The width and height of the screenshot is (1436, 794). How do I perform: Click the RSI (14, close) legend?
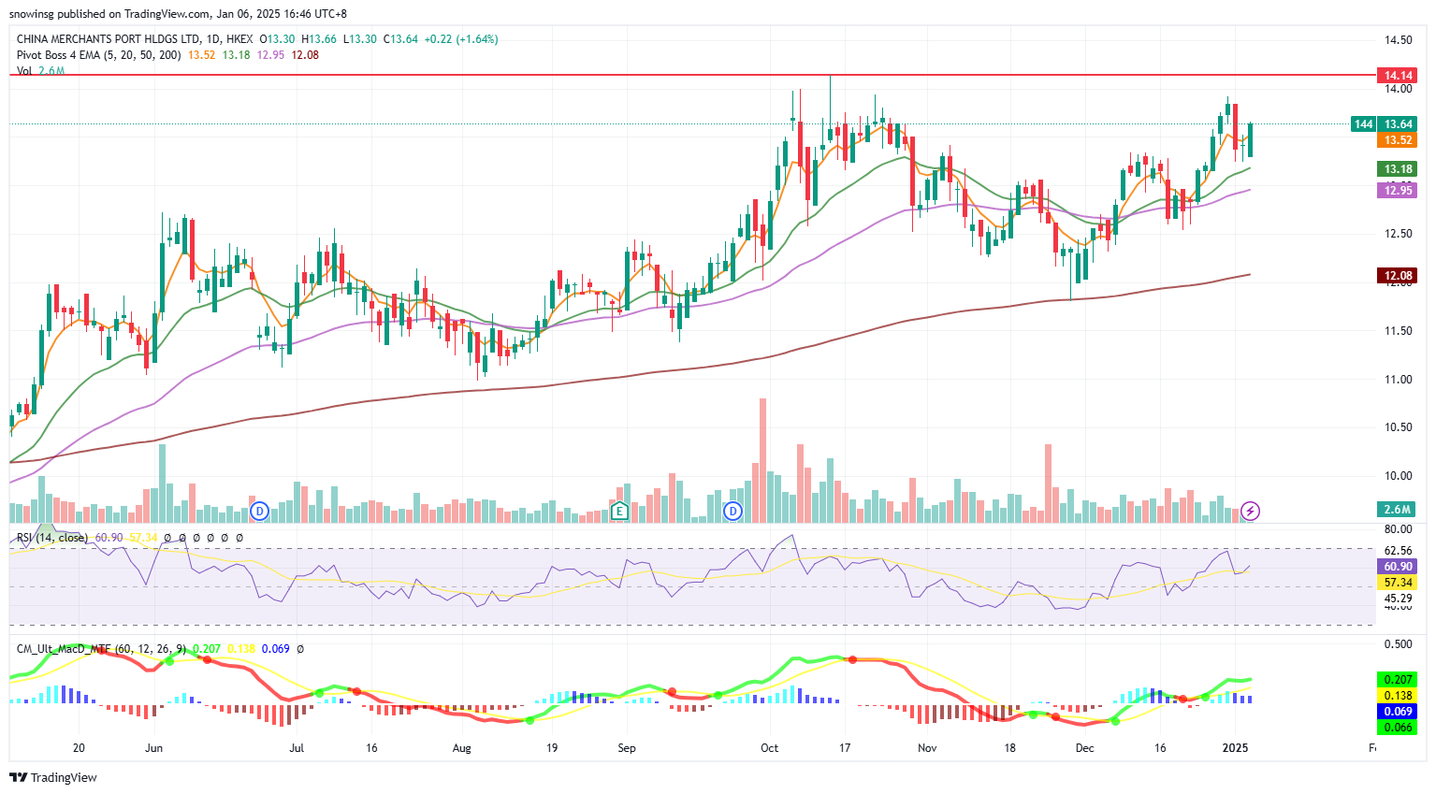pos(52,538)
